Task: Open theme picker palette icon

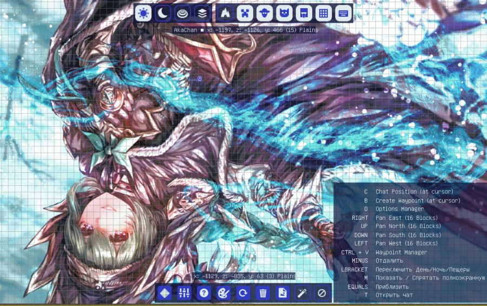Action: pos(223,293)
